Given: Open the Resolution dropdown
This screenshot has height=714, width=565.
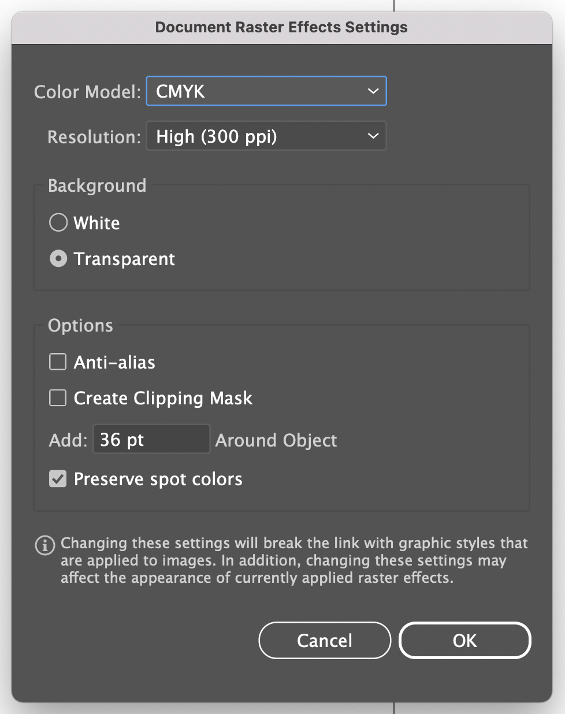Looking at the screenshot, I should (x=266, y=136).
